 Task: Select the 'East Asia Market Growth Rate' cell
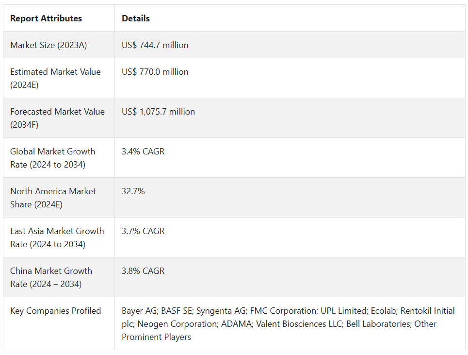tap(57, 237)
